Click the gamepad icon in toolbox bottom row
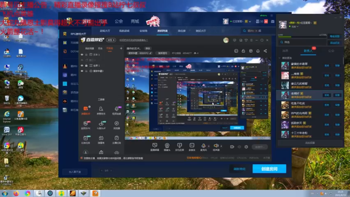350x197 pixels. point(116,152)
